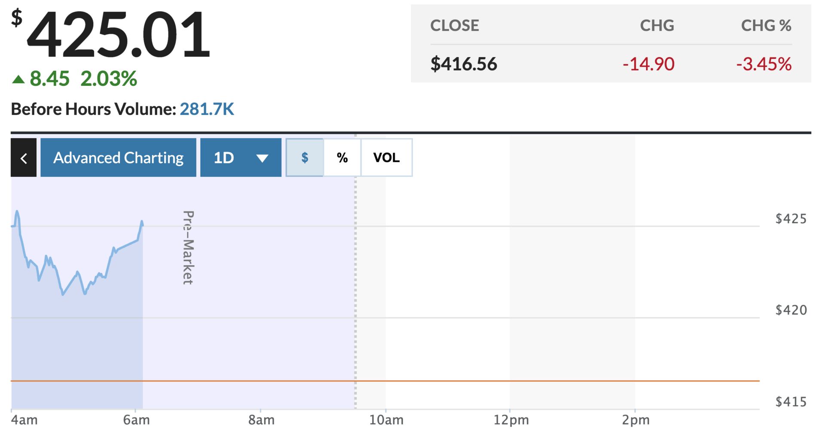Click the $416.56 closing price value
Image resolution: width=825 pixels, height=445 pixels.
click(x=464, y=64)
